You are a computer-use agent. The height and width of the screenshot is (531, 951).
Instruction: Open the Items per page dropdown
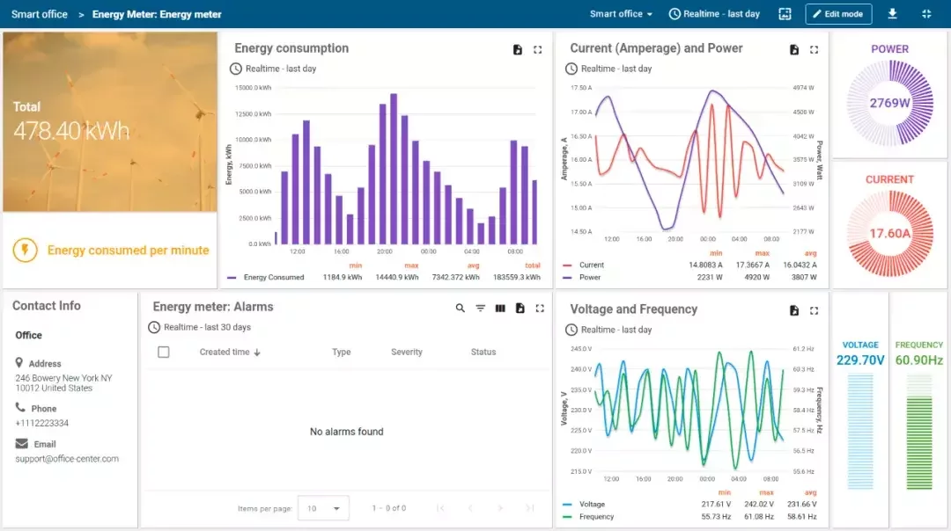click(x=323, y=508)
